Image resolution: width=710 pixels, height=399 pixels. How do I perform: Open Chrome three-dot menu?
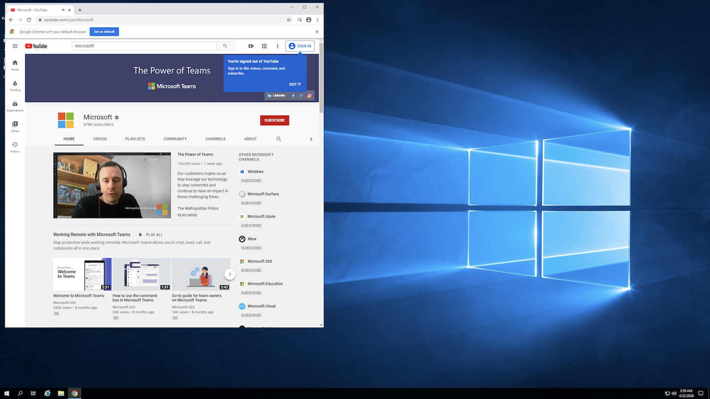click(318, 20)
